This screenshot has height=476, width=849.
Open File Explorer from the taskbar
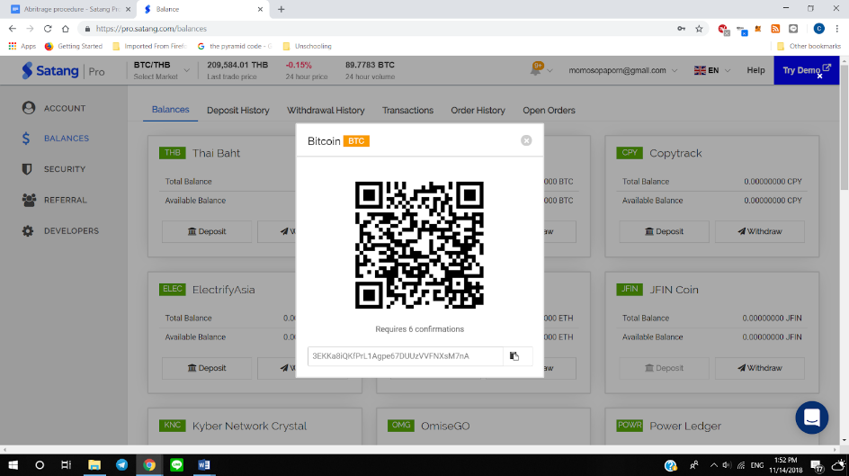click(94, 465)
